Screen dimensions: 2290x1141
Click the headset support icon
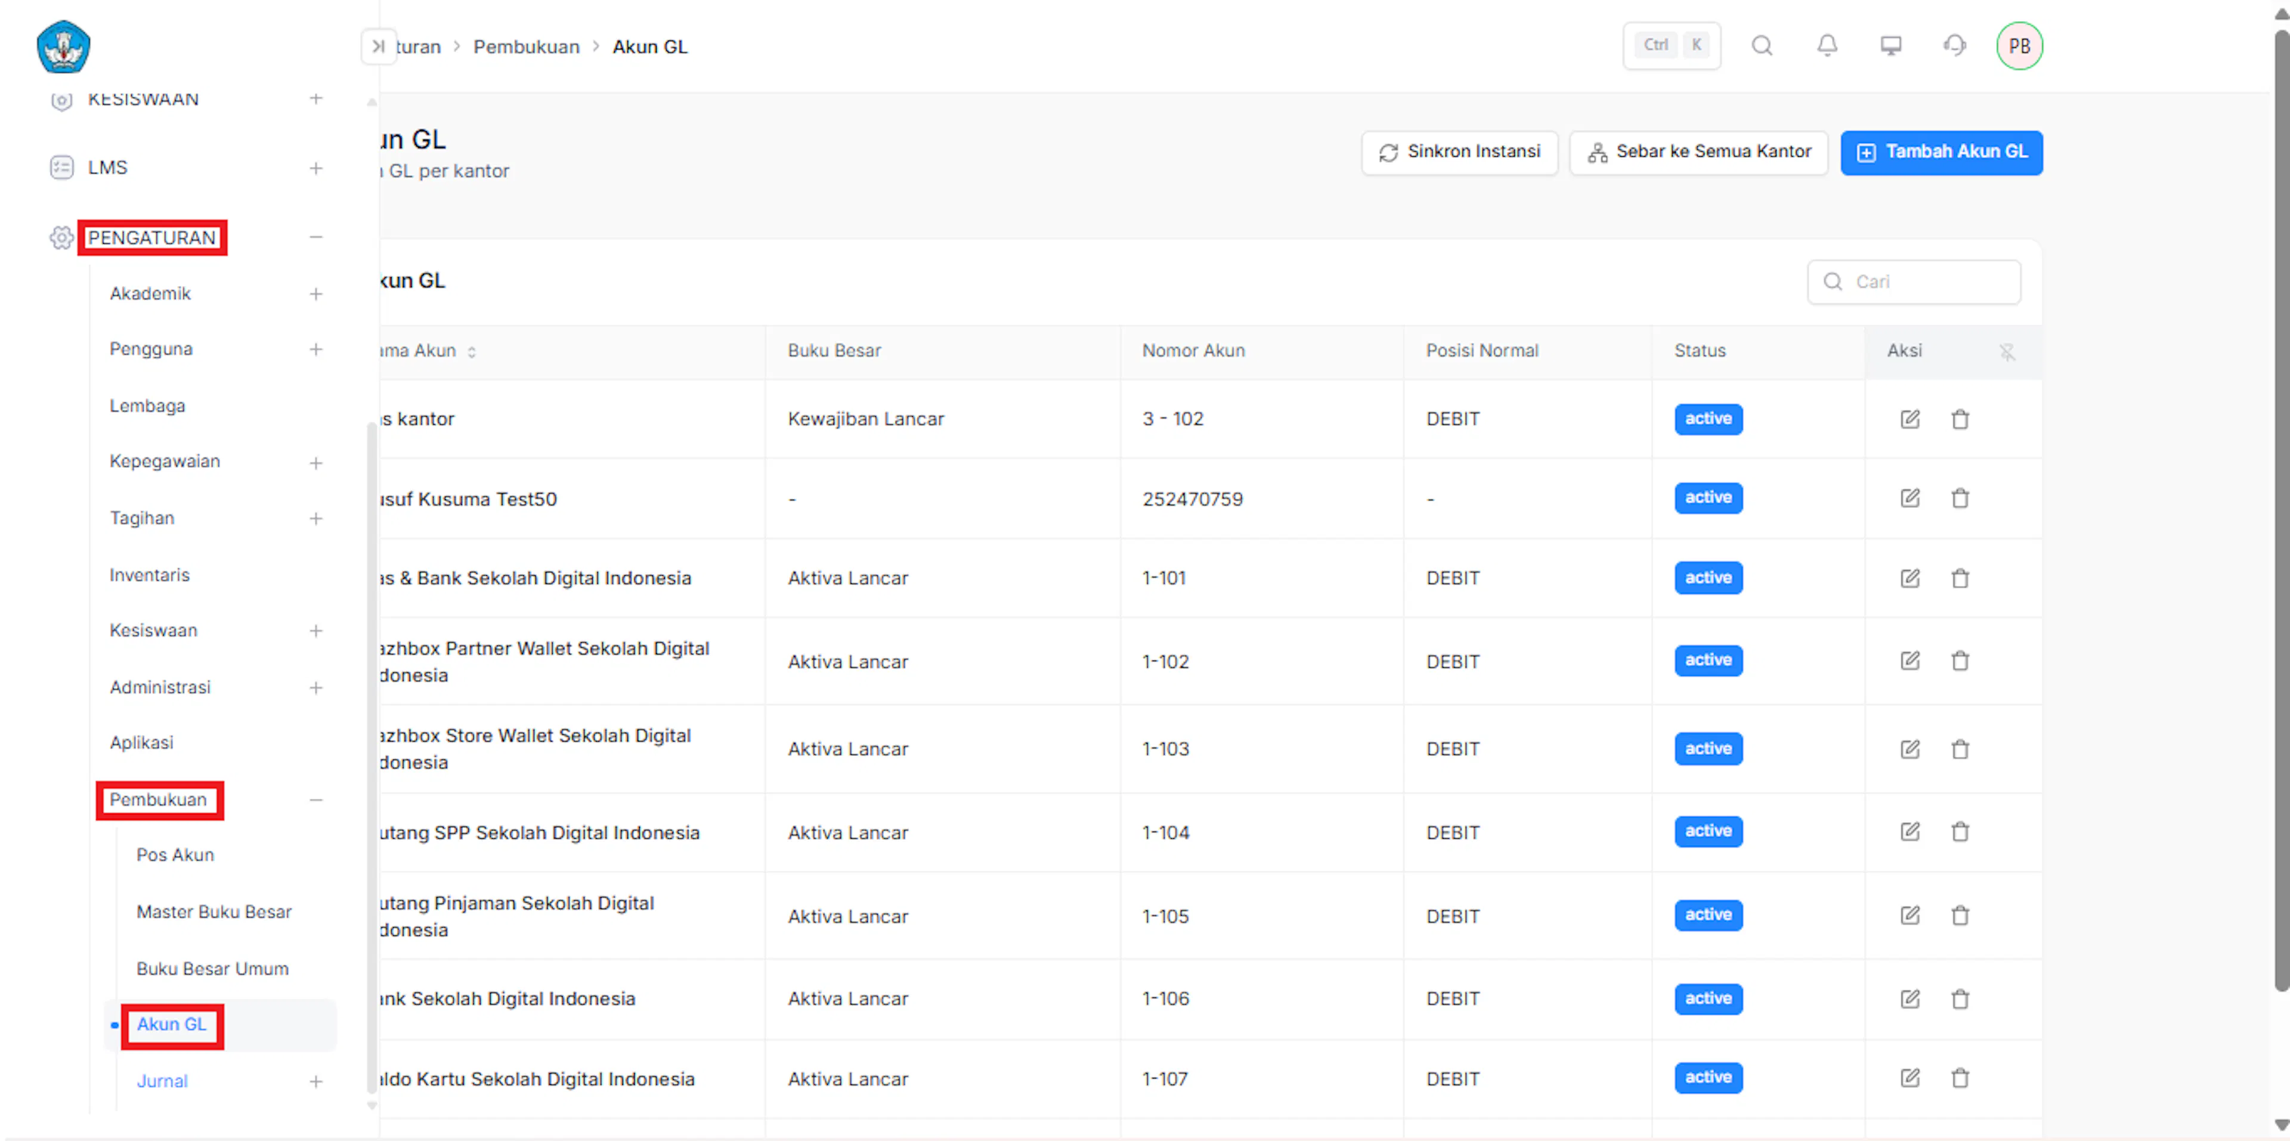pyautogui.click(x=1954, y=45)
